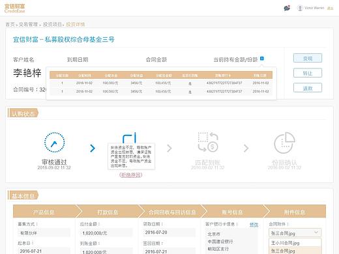Viewport: 339px width, 254px height.
Task: Click the blue step icon above the tooltip
Action: tap(130, 138)
